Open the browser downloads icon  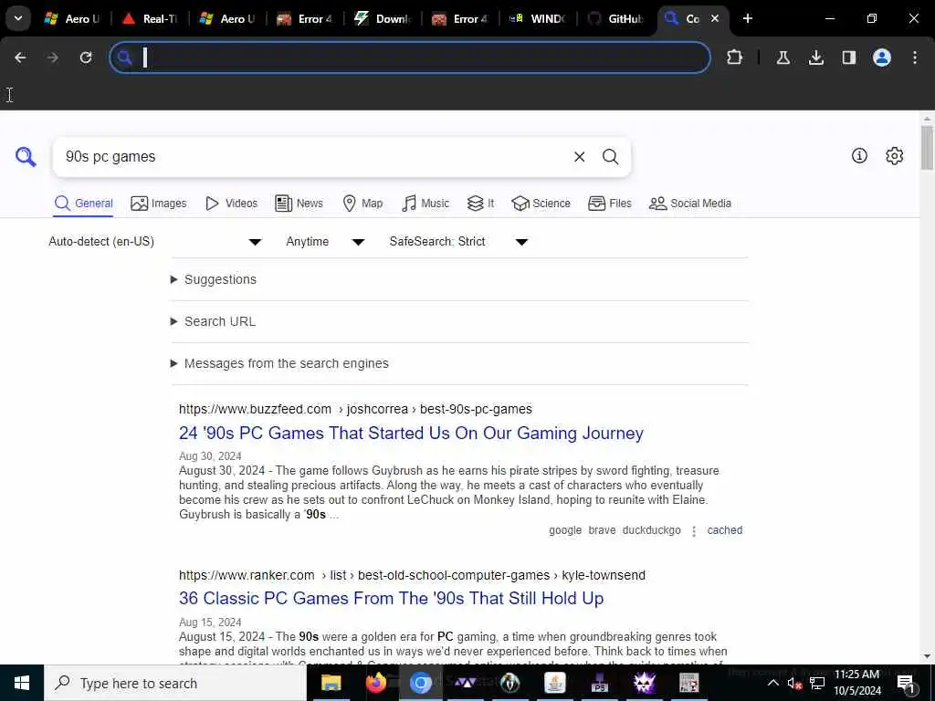[x=815, y=58]
